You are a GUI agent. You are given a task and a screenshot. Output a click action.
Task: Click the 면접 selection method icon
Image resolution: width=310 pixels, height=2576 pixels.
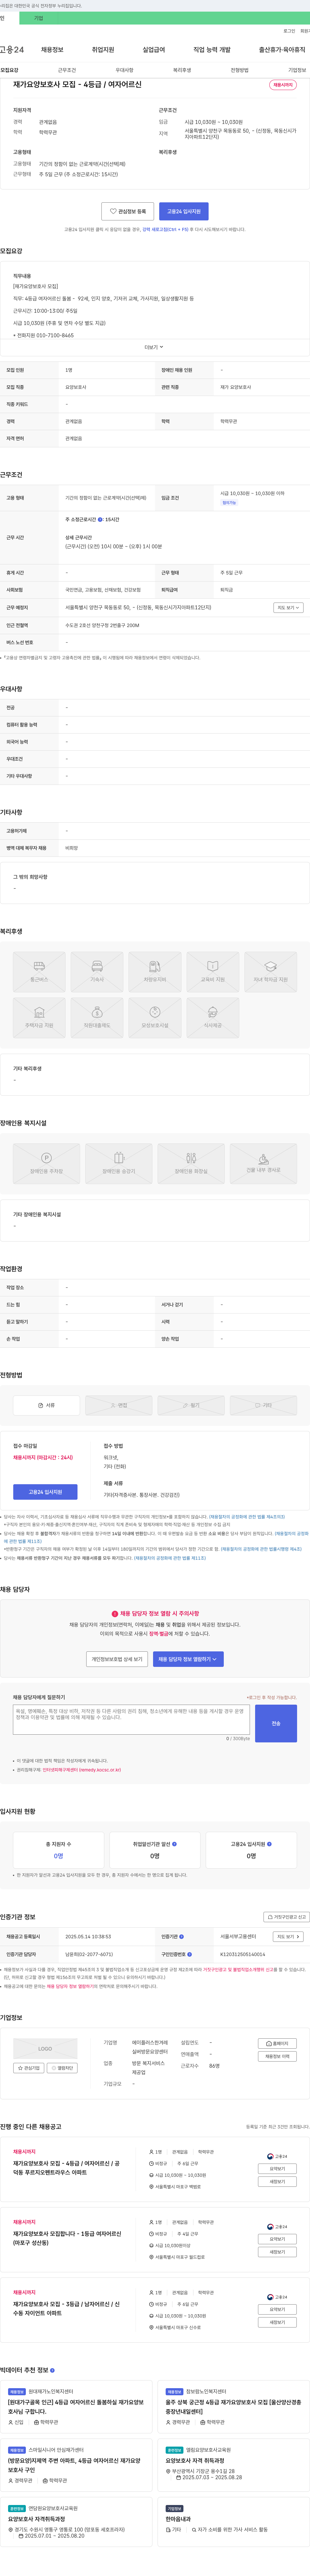point(119,1405)
